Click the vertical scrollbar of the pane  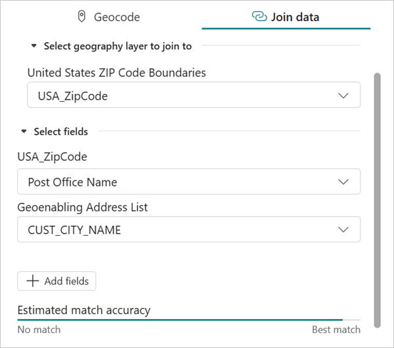tap(377, 200)
